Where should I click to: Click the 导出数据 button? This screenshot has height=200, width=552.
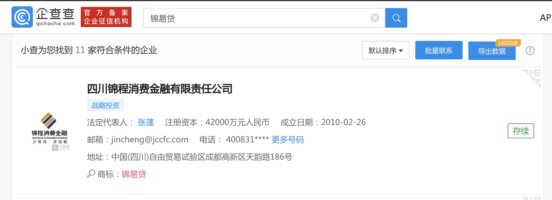492,51
